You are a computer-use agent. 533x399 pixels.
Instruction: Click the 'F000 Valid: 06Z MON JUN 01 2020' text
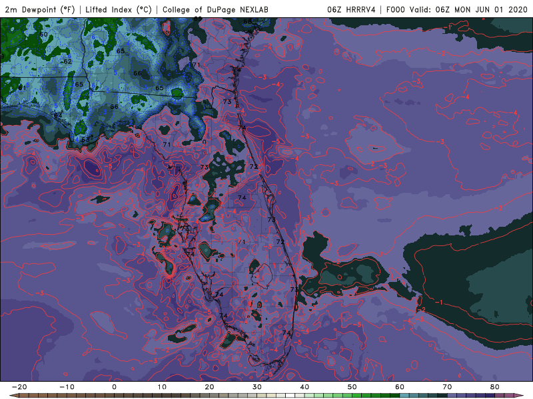click(457, 9)
